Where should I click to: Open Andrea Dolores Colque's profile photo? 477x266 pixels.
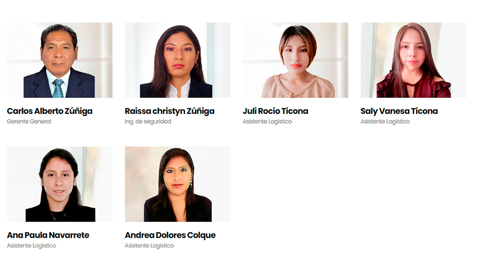click(177, 185)
